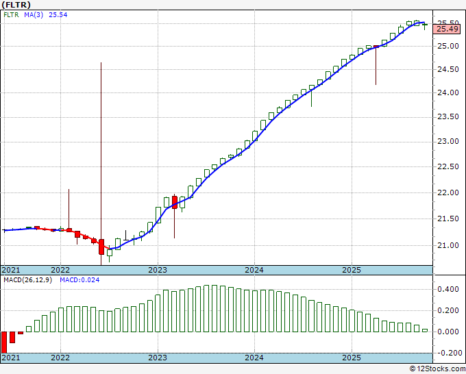Click the 0.400 MACD axis label

(x=448, y=290)
